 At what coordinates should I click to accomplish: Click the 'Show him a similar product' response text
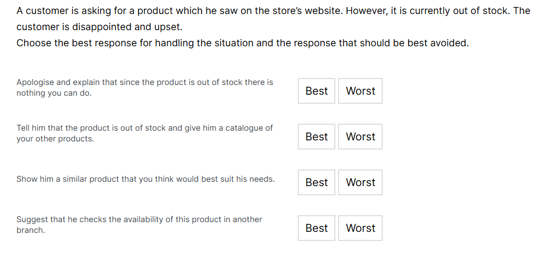tap(146, 179)
